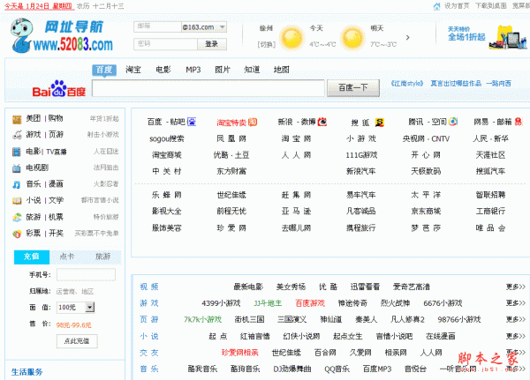This screenshot has height=380, width=530.
Task: Click the Baidu paw logo
Action: 59,88
